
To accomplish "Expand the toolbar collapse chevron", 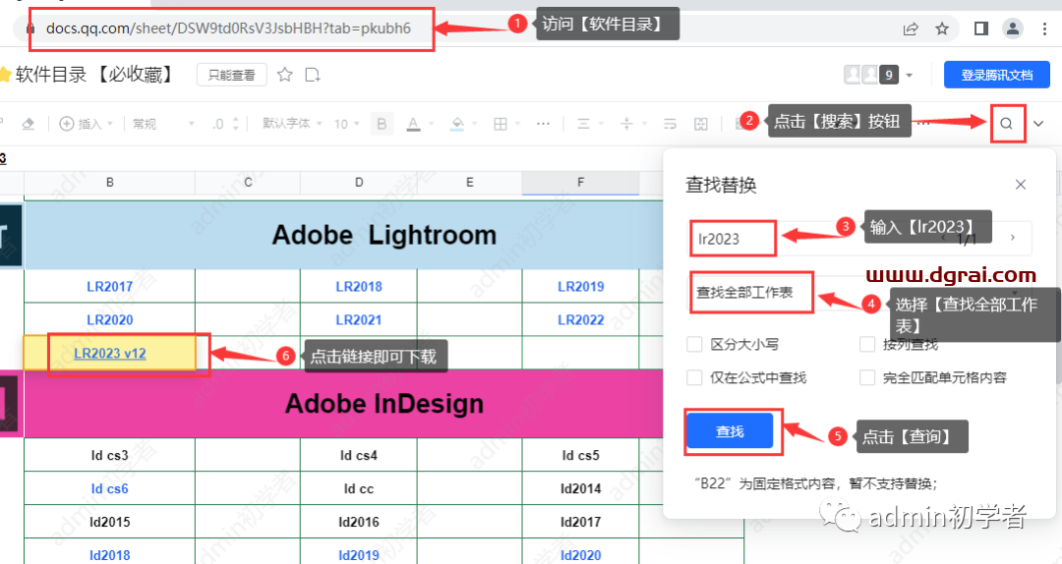I will click(x=1038, y=124).
